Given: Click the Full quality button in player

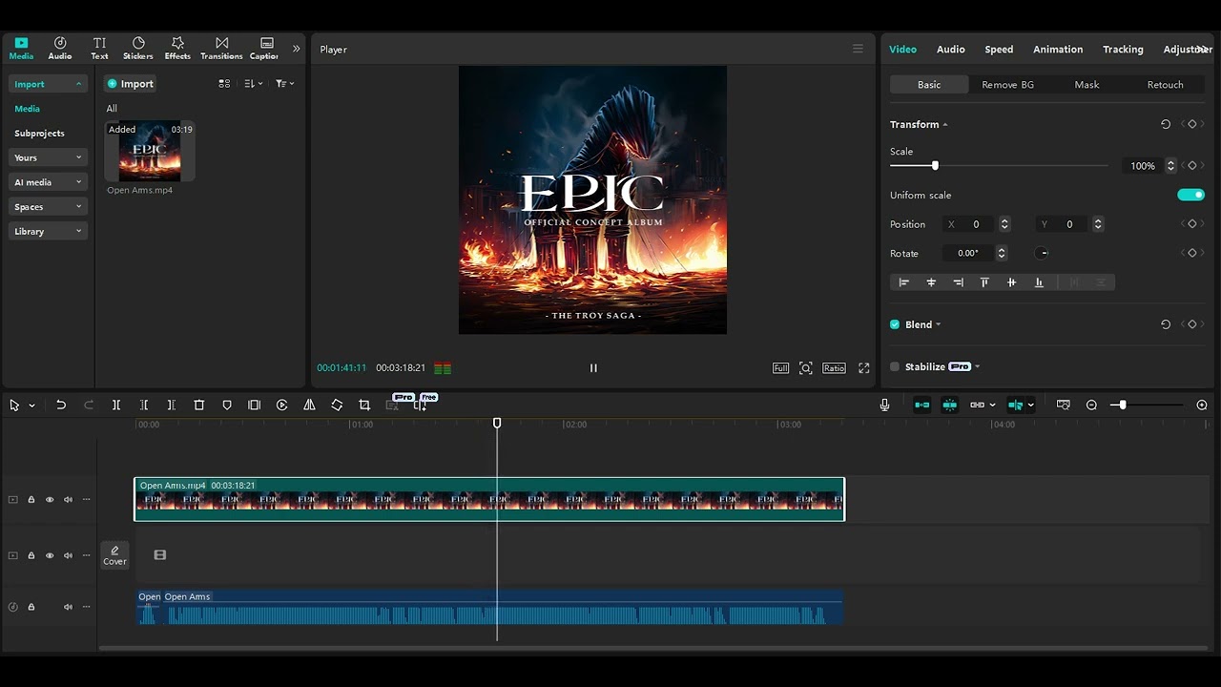Looking at the screenshot, I should pos(780,368).
